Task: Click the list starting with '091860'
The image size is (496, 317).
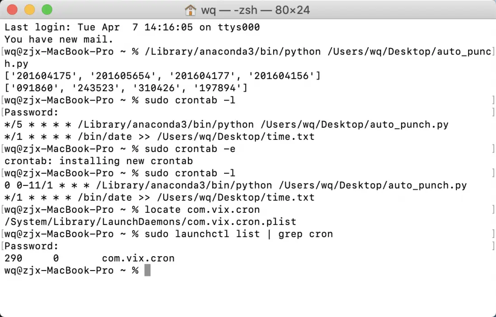Action: click(126, 88)
